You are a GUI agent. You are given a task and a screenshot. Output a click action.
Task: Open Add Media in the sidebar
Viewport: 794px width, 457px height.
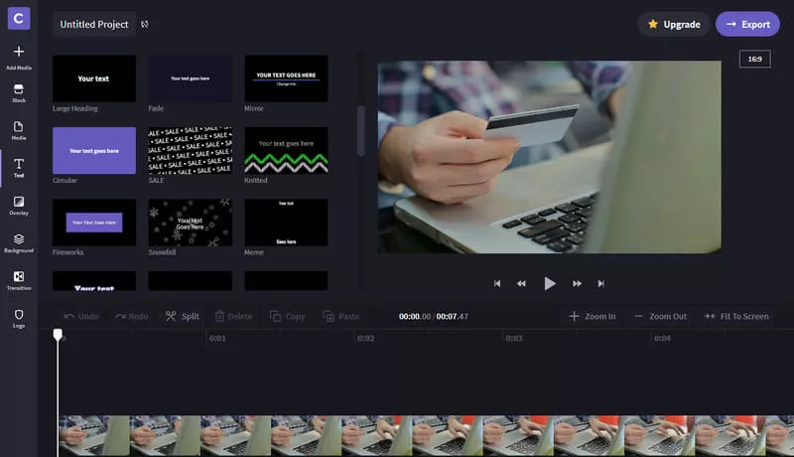click(19, 58)
